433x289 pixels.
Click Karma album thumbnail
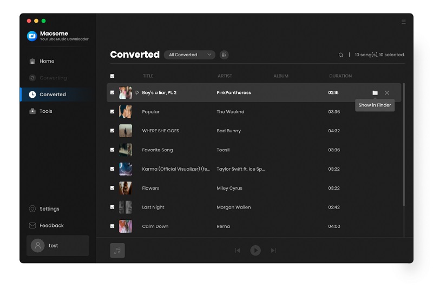126,169
